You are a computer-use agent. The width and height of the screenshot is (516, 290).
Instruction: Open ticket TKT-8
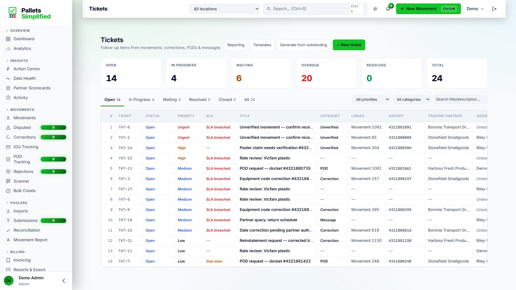tap(124, 127)
